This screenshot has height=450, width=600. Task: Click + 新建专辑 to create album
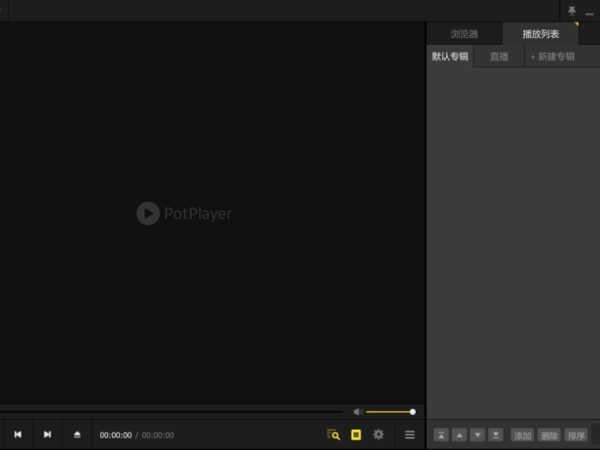pyautogui.click(x=552, y=56)
